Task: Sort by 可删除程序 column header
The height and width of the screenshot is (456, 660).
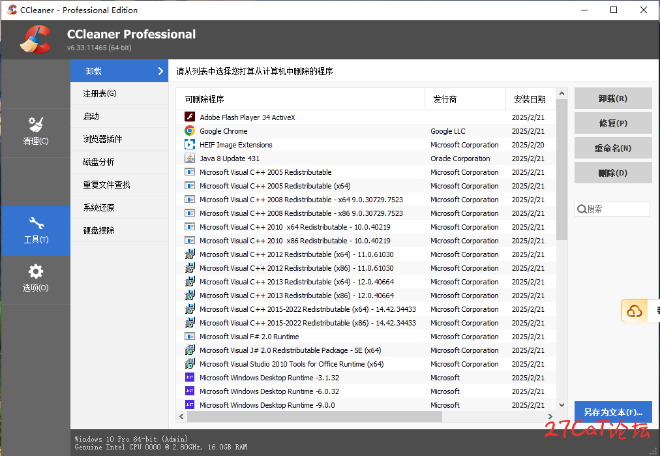Action: tap(300, 99)
